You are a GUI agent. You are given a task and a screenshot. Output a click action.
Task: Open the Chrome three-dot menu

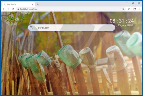[x=139, y=9]
